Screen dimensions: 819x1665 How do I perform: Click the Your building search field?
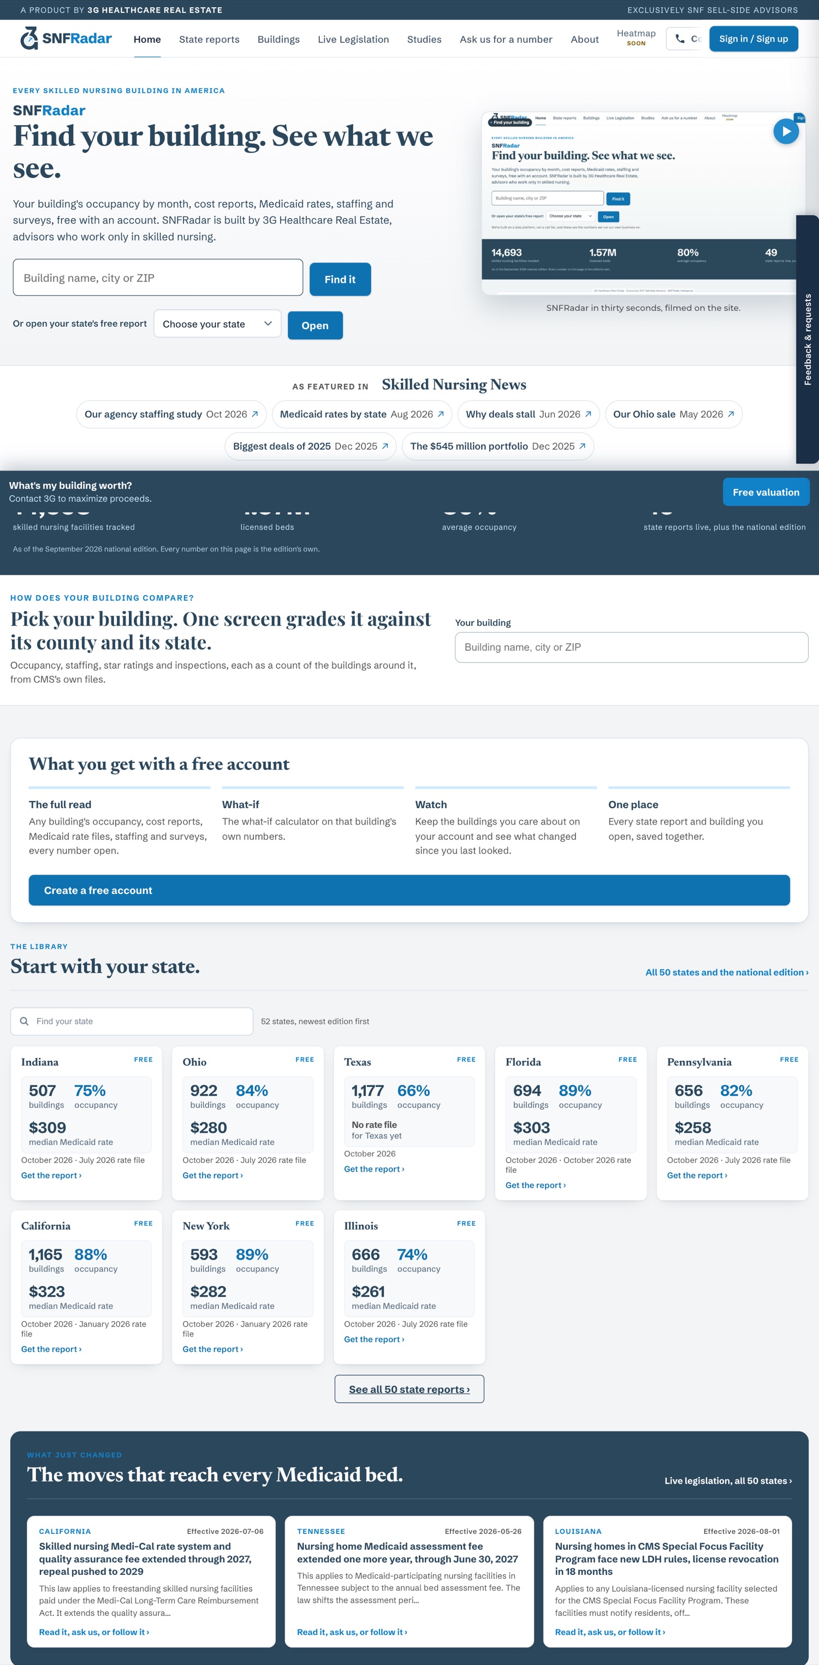pyautogui.click(x=631, y=647)
